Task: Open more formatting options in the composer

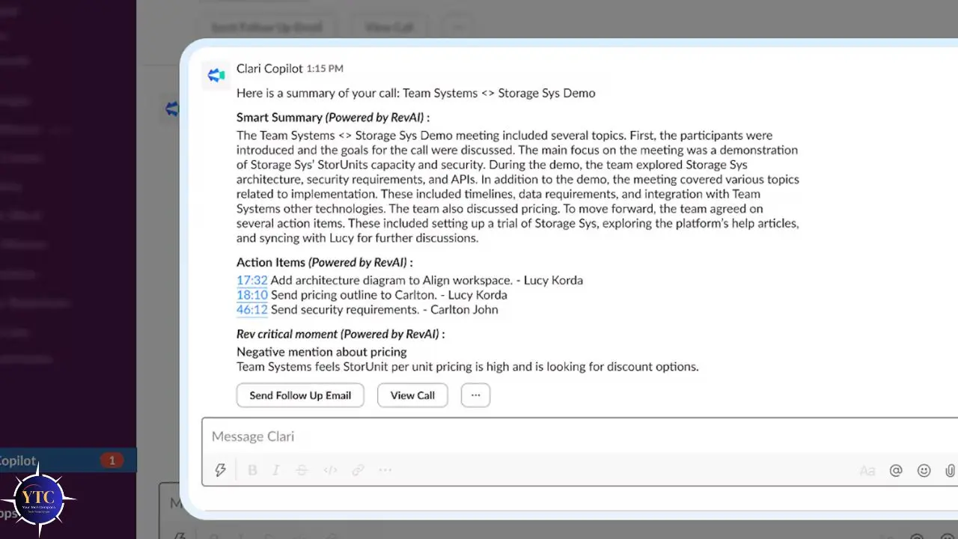Action: (x=385, y=470)
